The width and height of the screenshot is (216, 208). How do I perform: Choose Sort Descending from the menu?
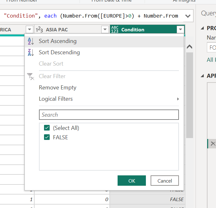click(x=104, y=52)
